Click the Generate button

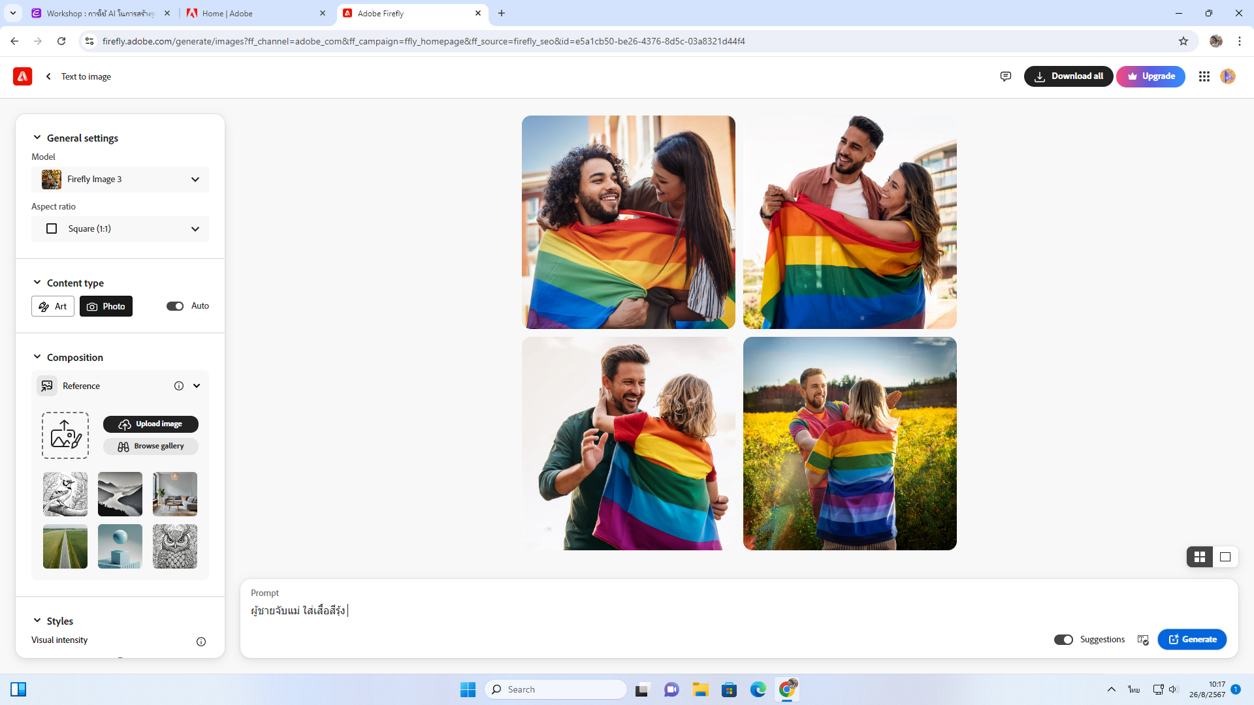[1191, 640]
